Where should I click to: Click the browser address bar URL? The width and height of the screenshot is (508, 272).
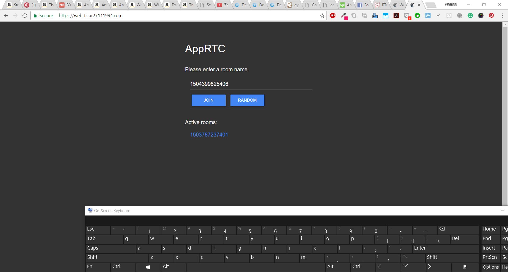tap(91, 16)
